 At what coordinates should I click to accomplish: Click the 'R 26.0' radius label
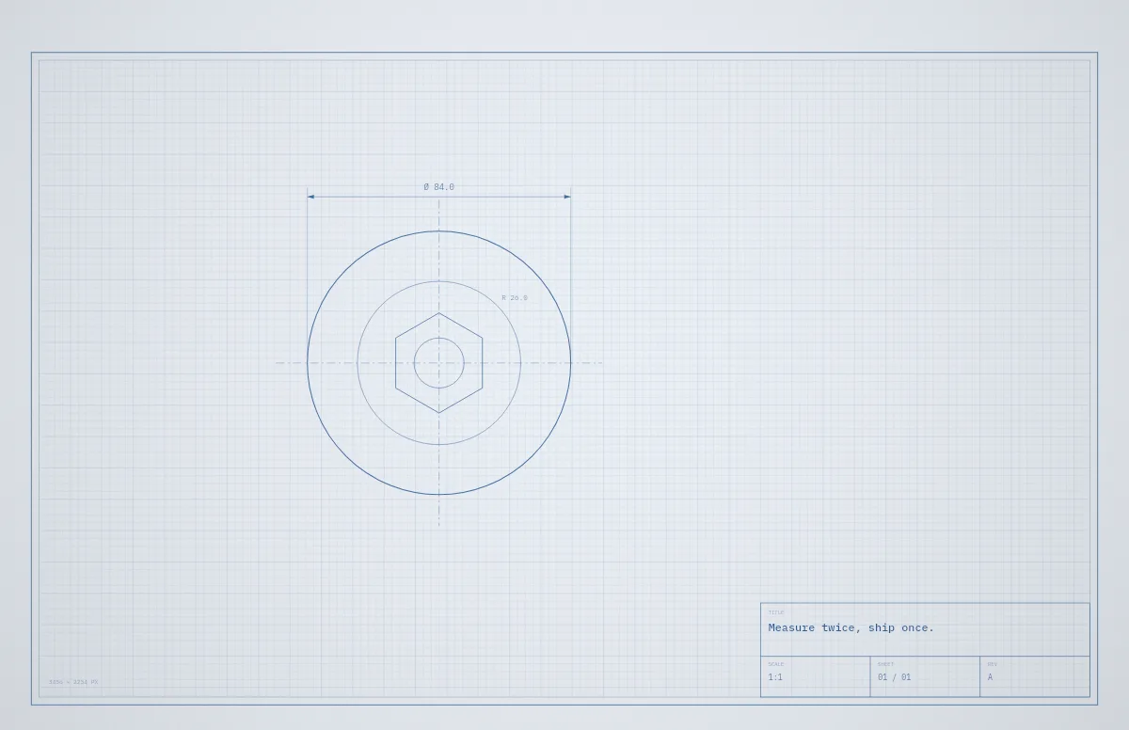[515, 297]
